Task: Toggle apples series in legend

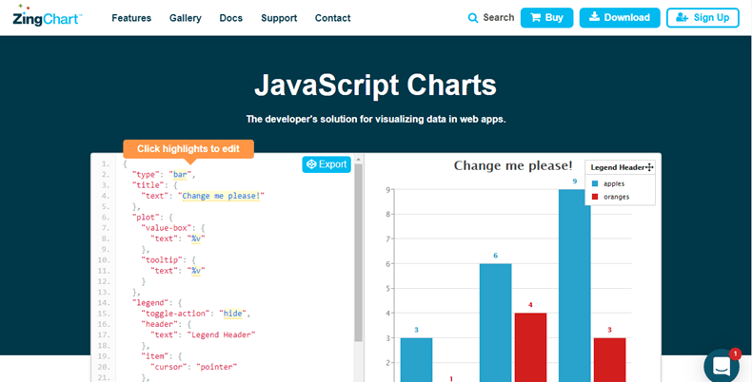Action: 614,183
